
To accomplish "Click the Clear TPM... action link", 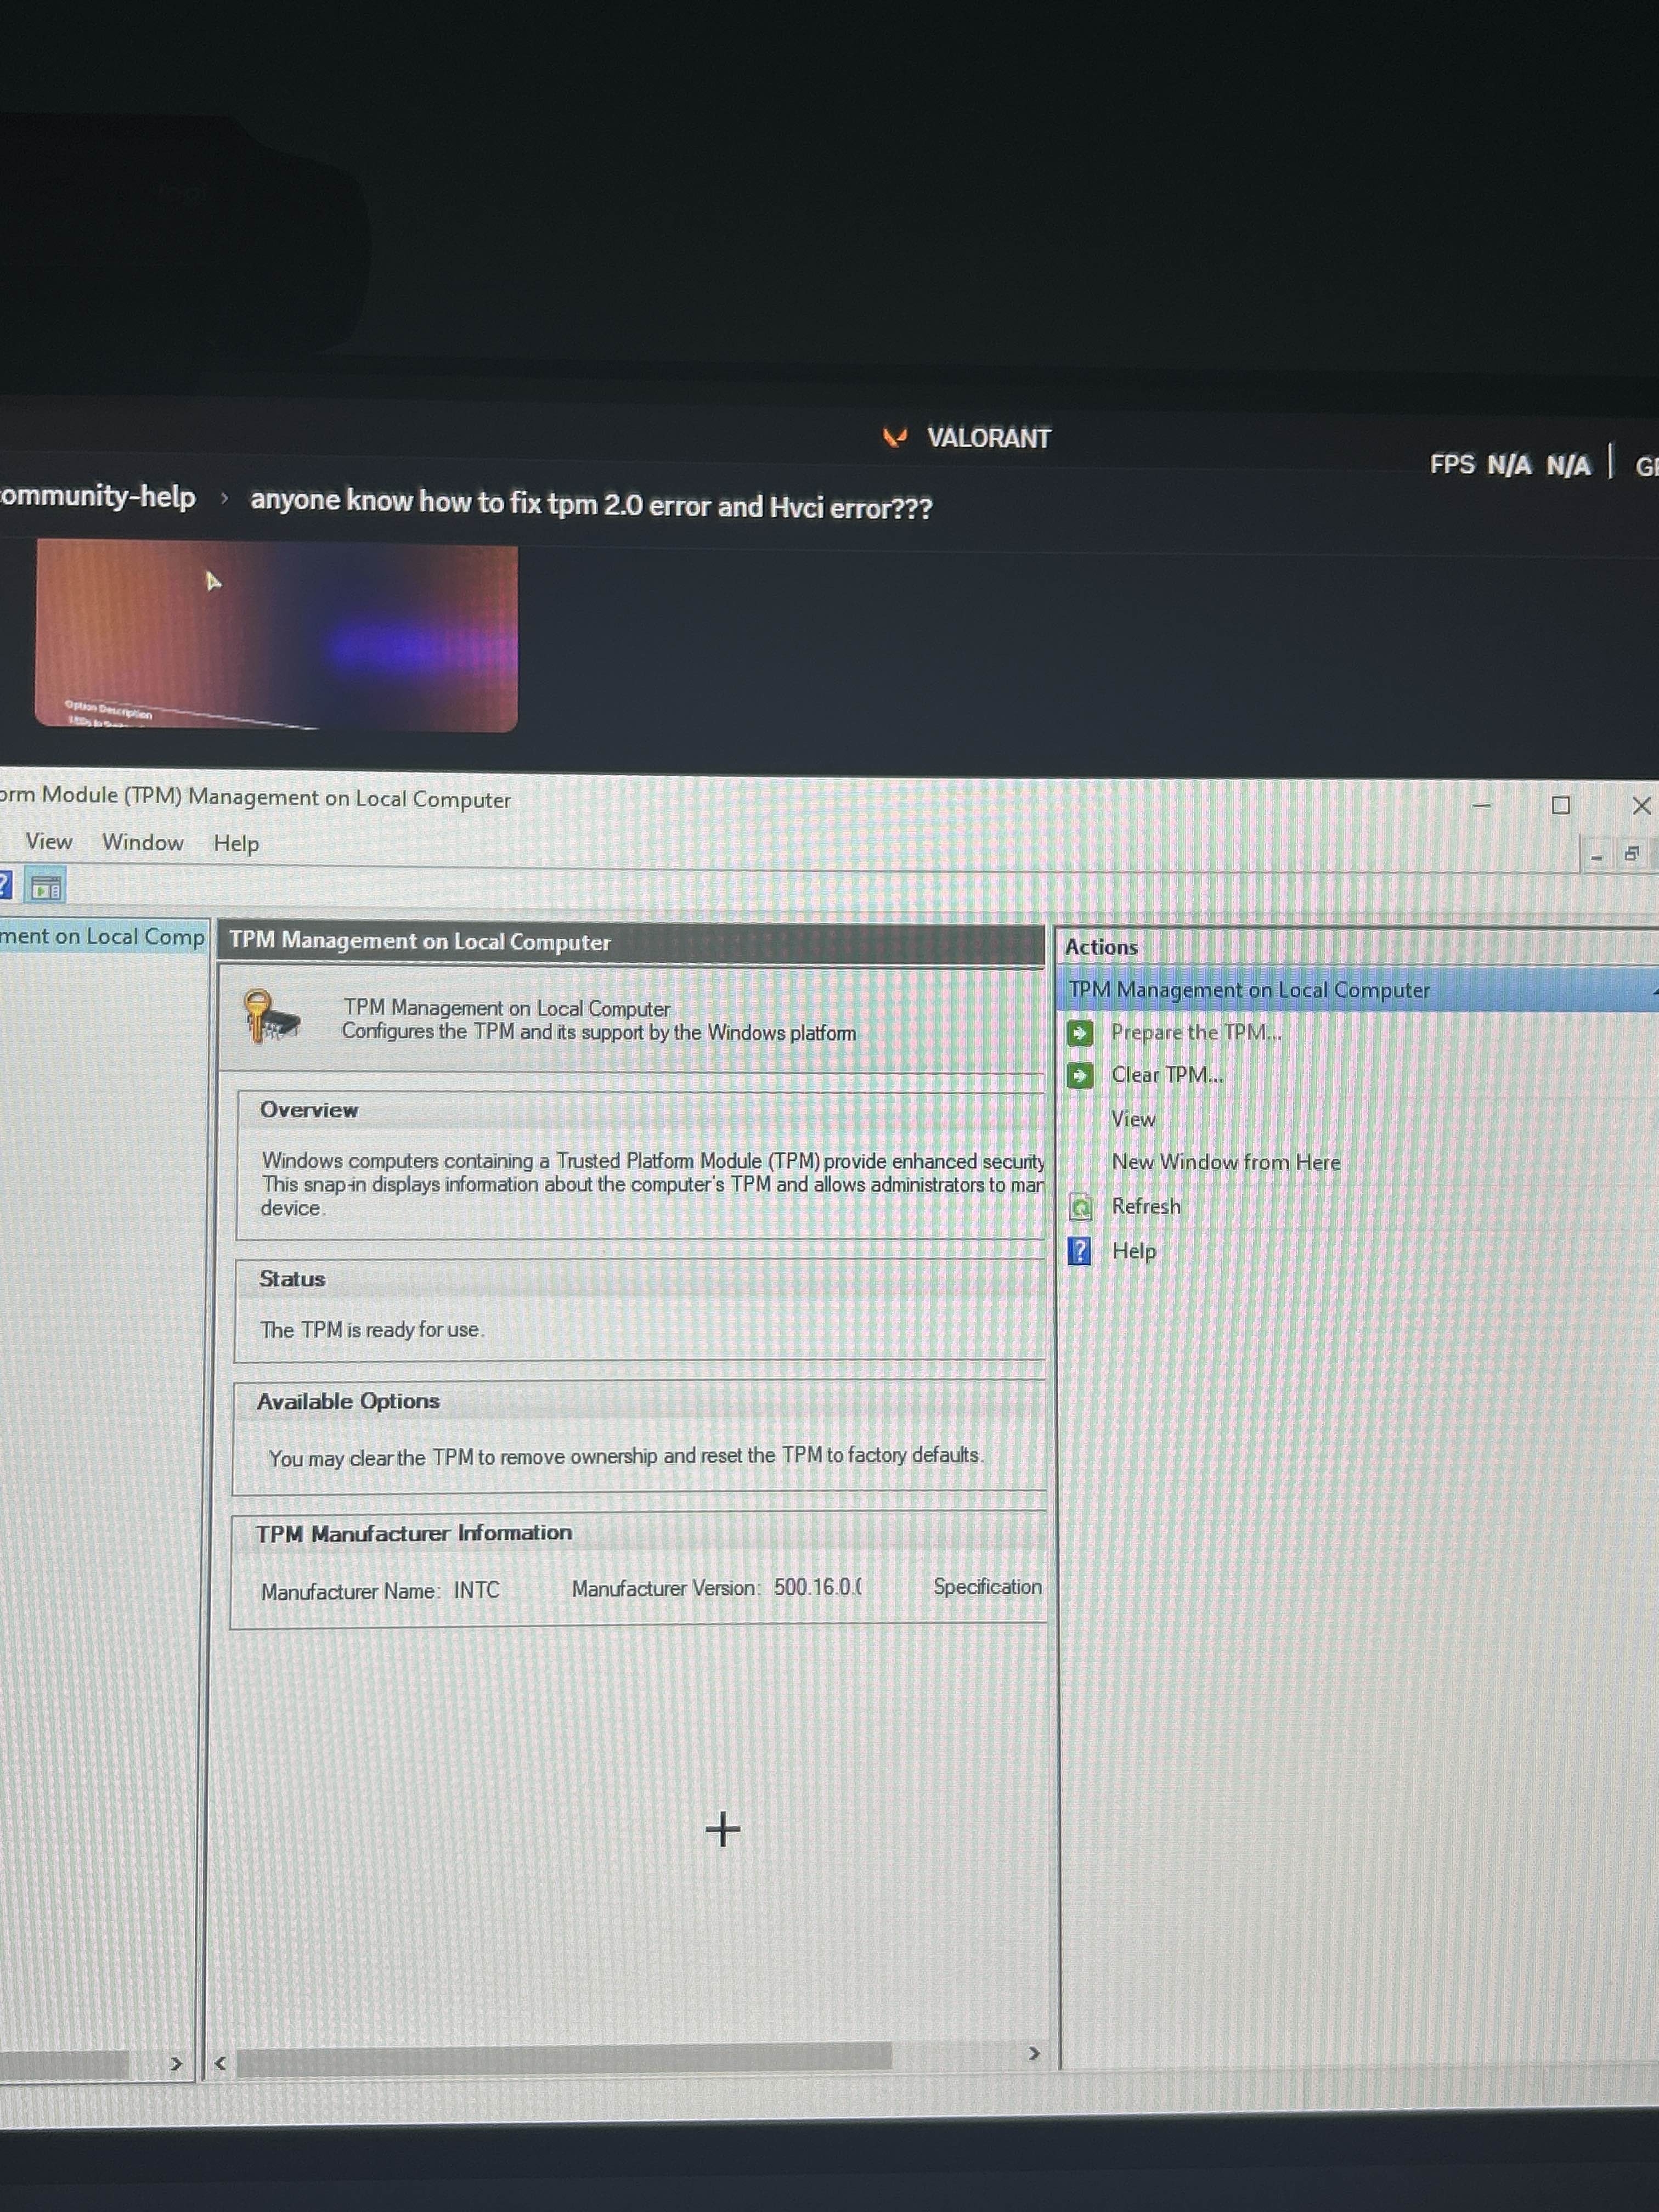I will 1167,1075.
